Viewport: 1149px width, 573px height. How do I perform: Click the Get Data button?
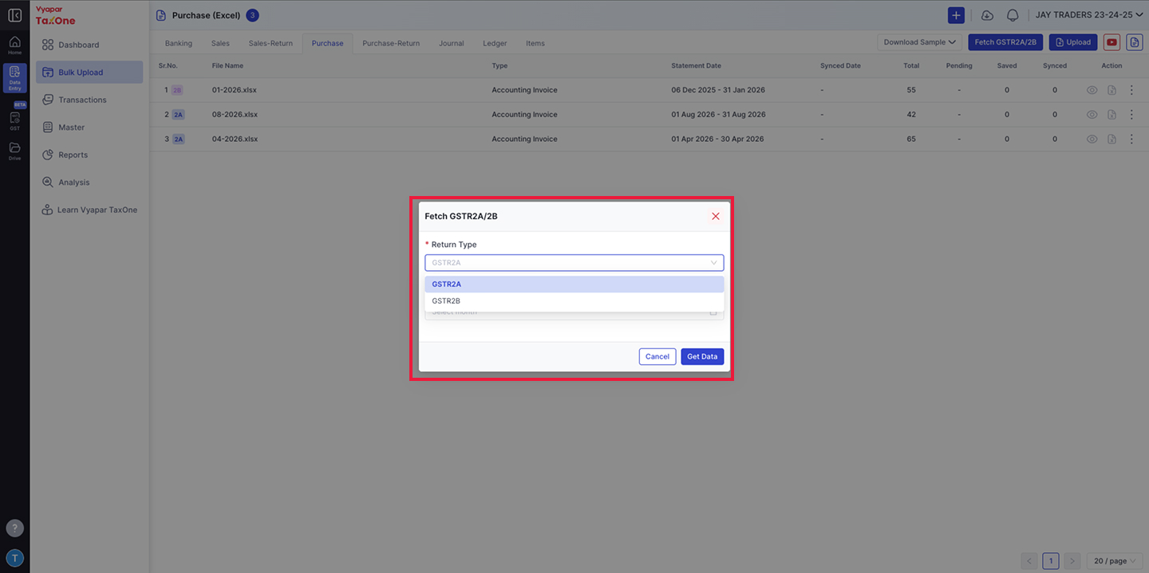pyautogui.click(x=702, y=356)
